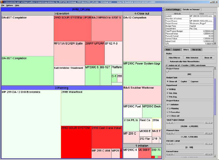219x160 pixels.
Task: Select the MP313A SCADA Syste cell
Action: [x=69, y=54]
